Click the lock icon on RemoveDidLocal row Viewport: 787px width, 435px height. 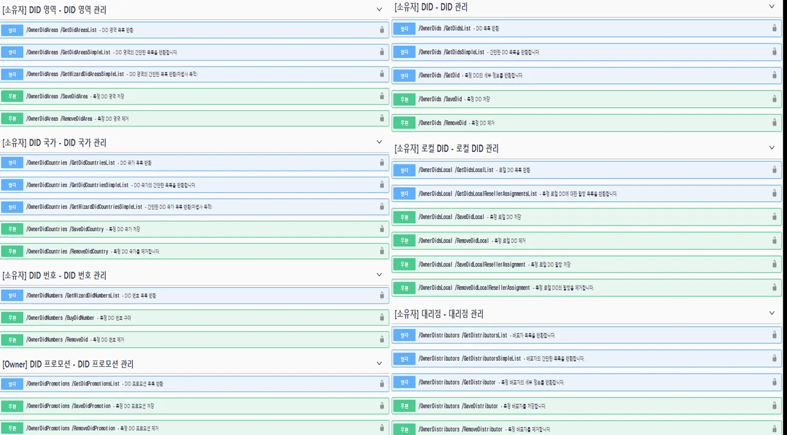point(774,240)
